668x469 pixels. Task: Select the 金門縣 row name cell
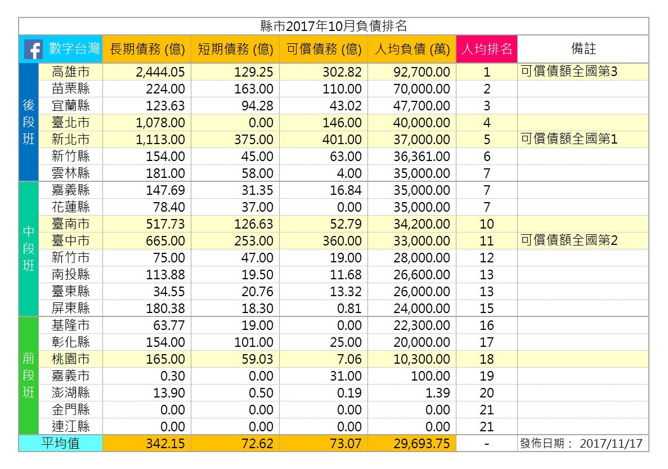pos(71,410)
